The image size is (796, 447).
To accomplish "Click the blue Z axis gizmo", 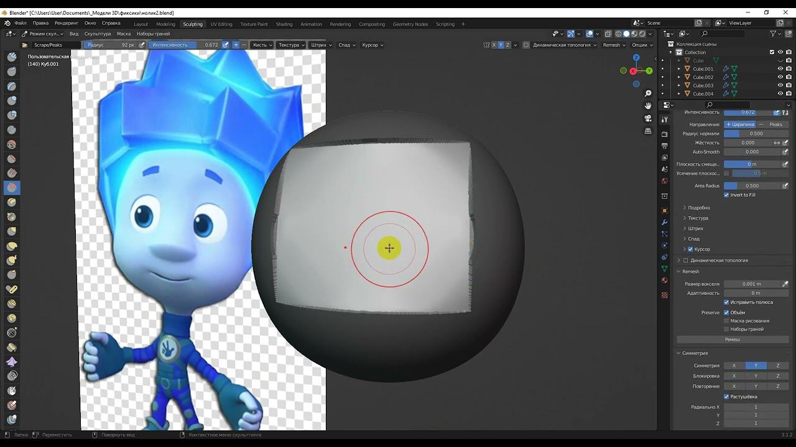I will [x=636, y=57].
